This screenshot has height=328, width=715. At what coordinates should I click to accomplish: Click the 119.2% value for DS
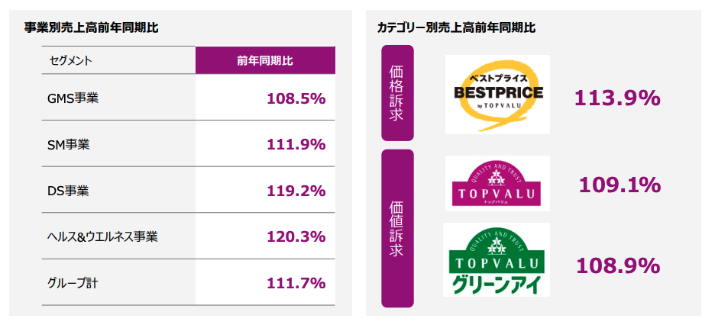(x=296, y=191)
